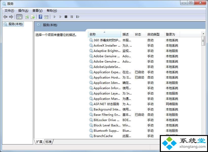Select Bluetooth Support service row
This screenshot has height=152, width=208.
[134, 130]
